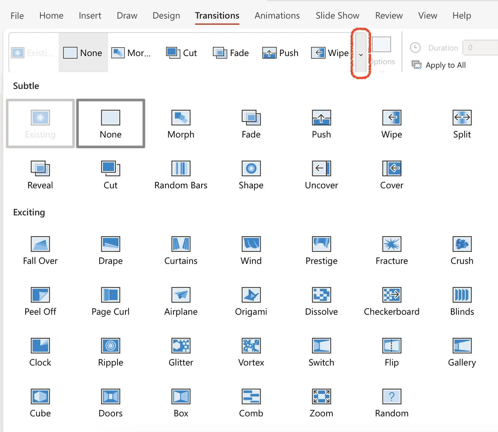This screenshot has width=498, height=432.
Task: Apply the Glitter transition
Action: point(181,352)
